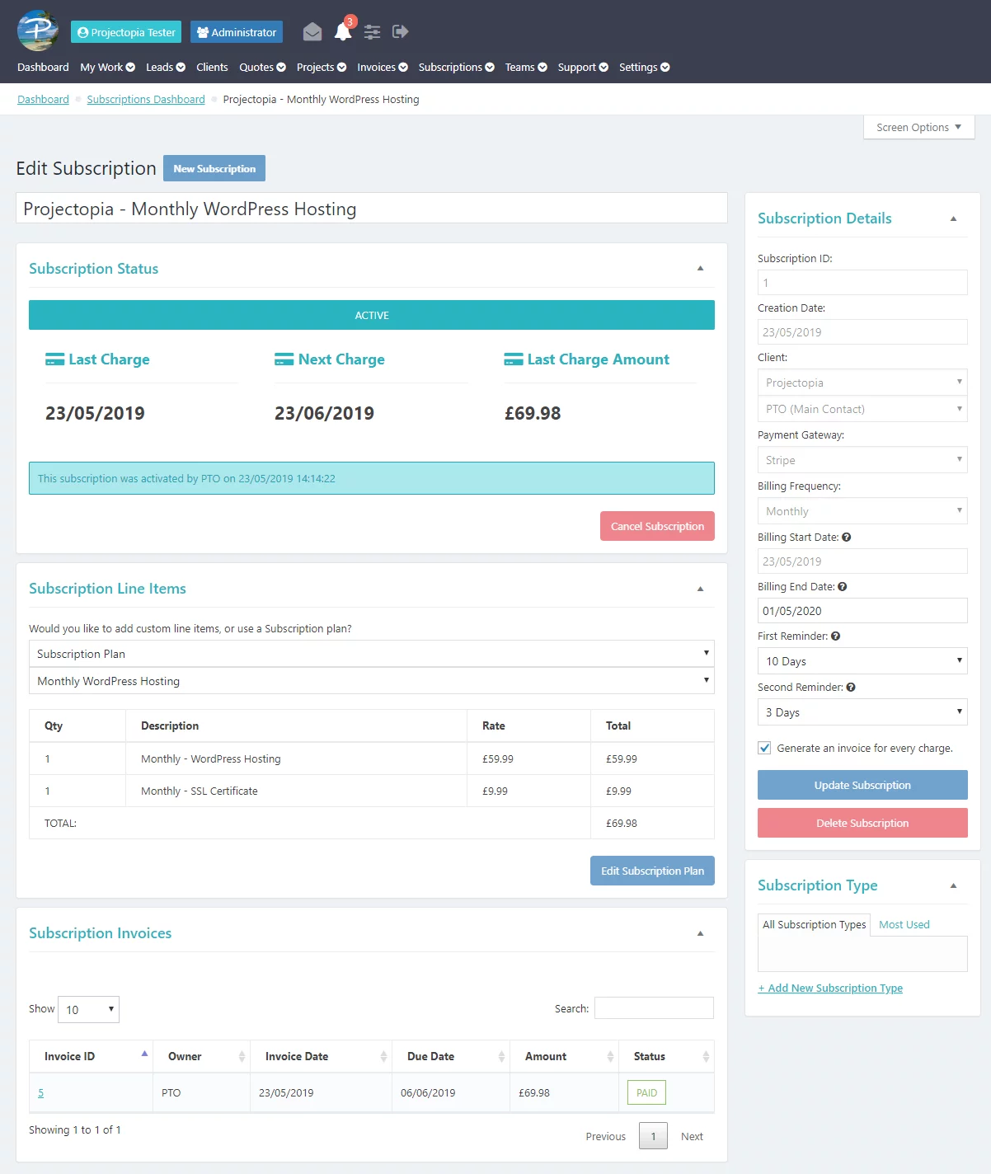Screen dimensions: 991x1174
Task: Switch to Most Used tab
Action: tap(904, 925)
